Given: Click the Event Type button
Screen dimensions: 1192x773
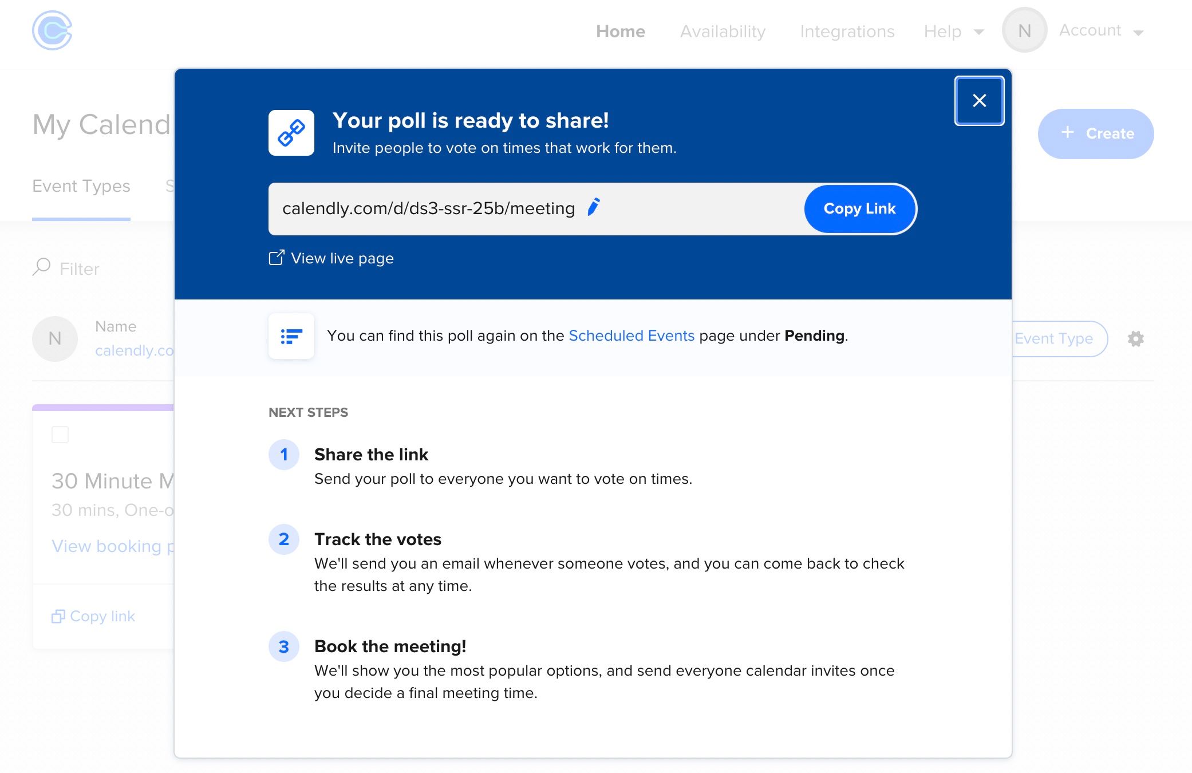Looking at the screenshot, I should point(1059,339).
